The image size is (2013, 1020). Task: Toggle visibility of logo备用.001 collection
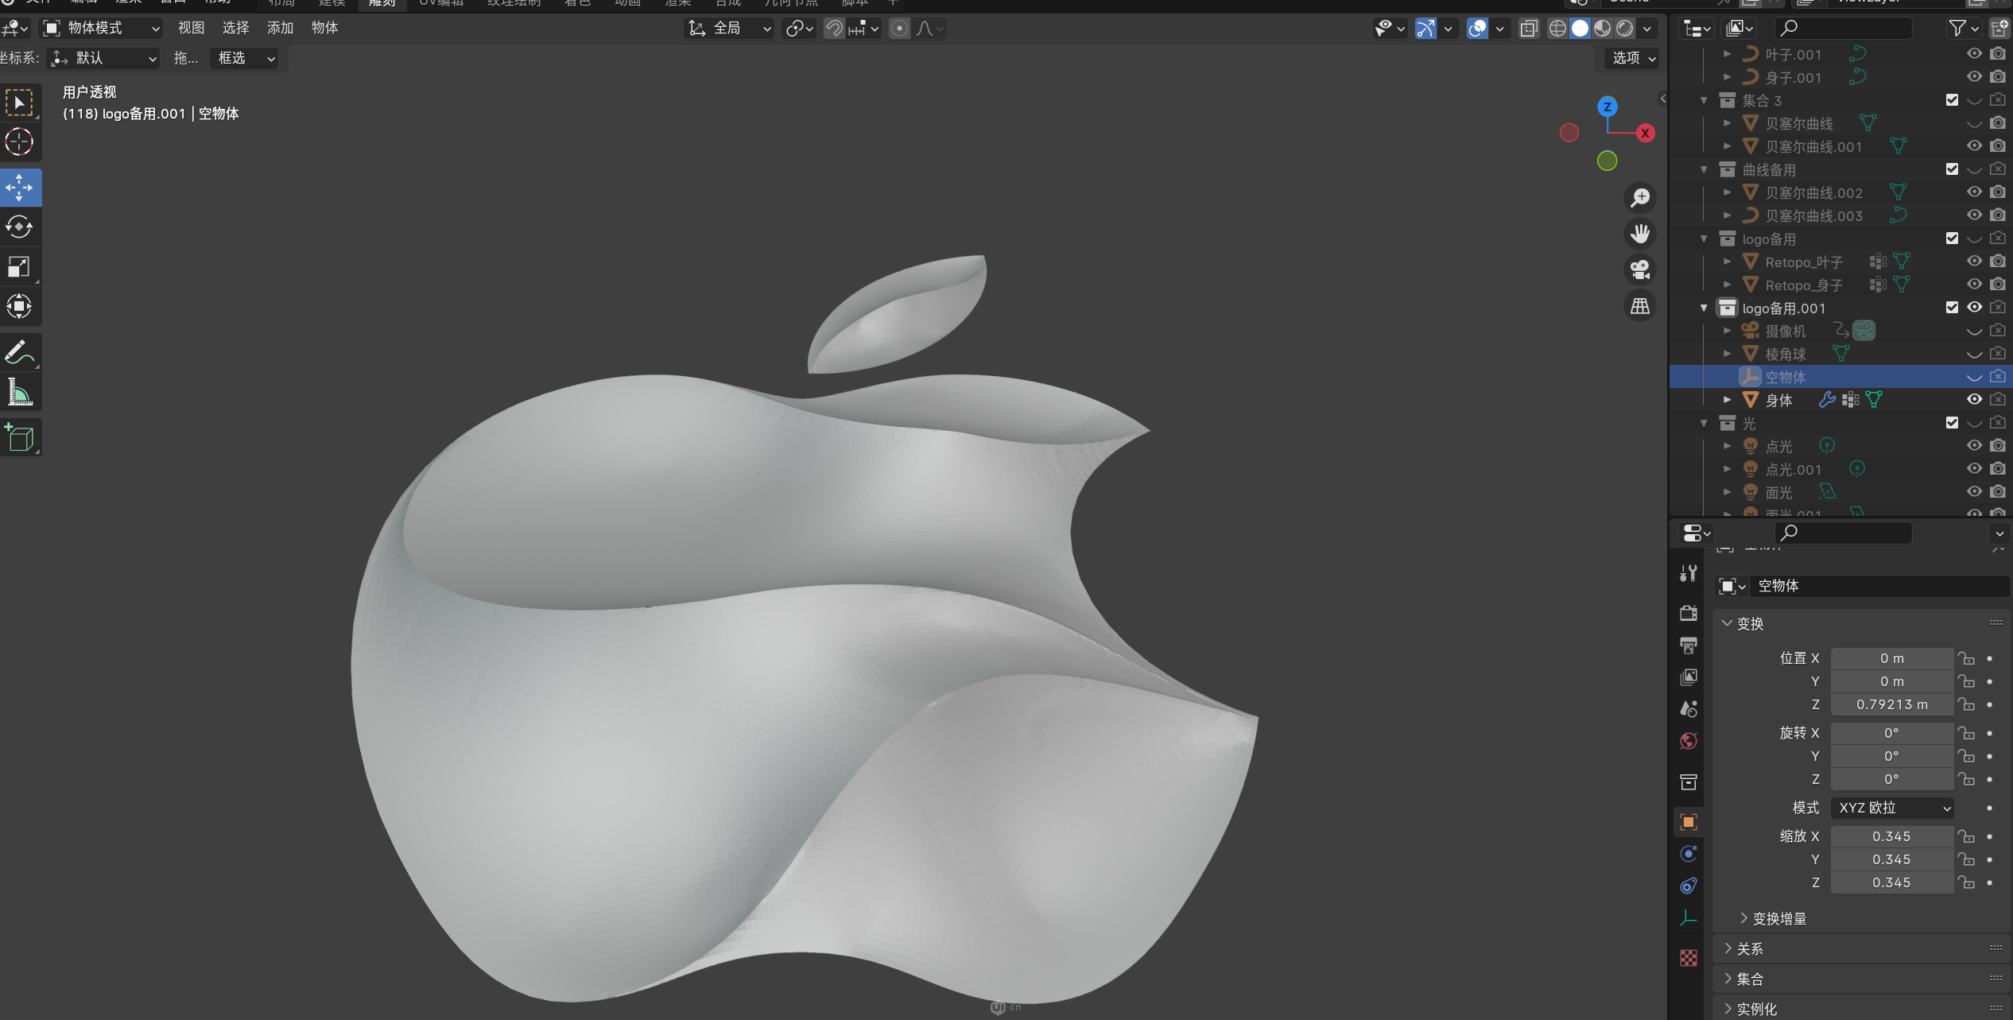pyautogui.click(x=1974, y=308)
